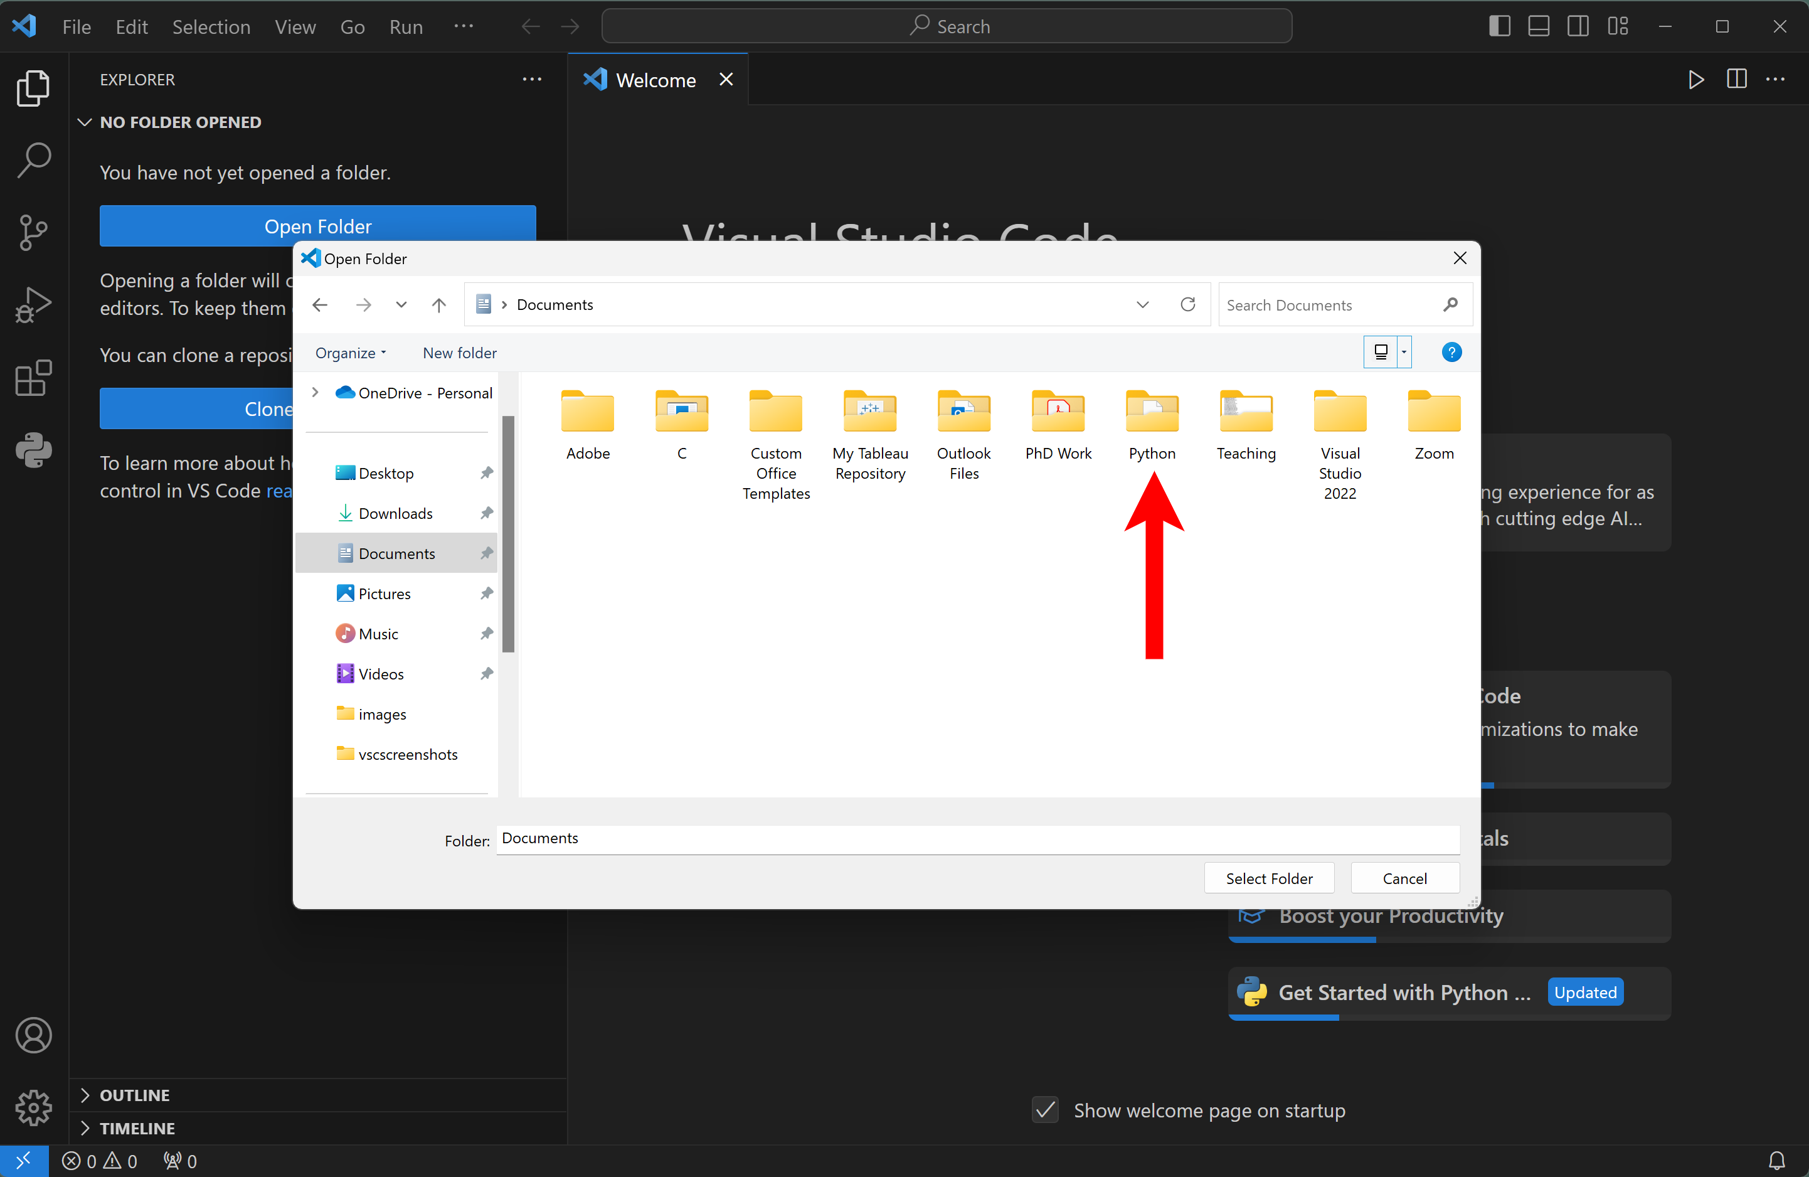1809x1177 pixels.
Task: Select the Python folder
Action: point(1152,426)
